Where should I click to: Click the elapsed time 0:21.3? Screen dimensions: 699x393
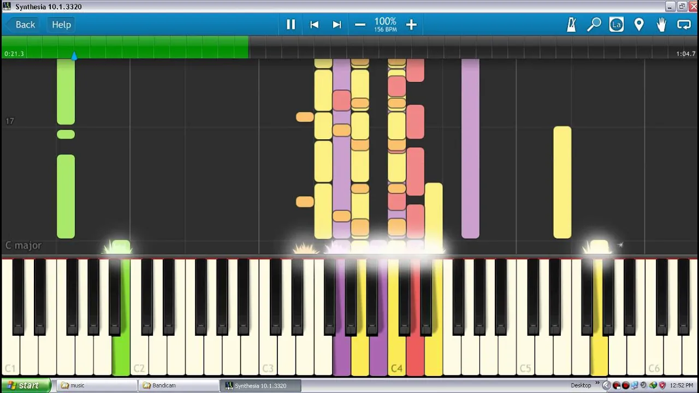14,53
